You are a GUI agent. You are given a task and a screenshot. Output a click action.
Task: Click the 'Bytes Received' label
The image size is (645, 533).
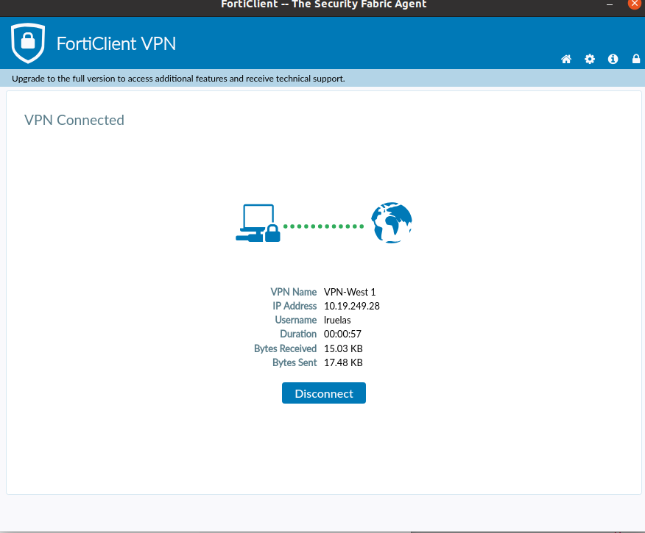point(286,348)
